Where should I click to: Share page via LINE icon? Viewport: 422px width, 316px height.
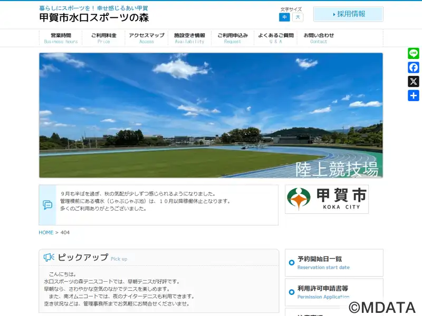414,53
